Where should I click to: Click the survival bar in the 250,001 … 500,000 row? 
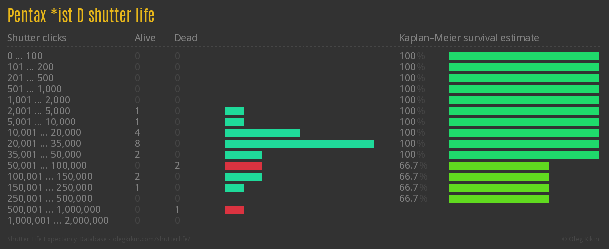click(499, 199)
